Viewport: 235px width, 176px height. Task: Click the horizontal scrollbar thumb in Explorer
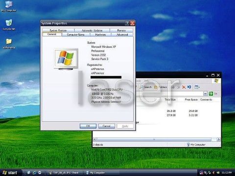click(x=154, y=139)
